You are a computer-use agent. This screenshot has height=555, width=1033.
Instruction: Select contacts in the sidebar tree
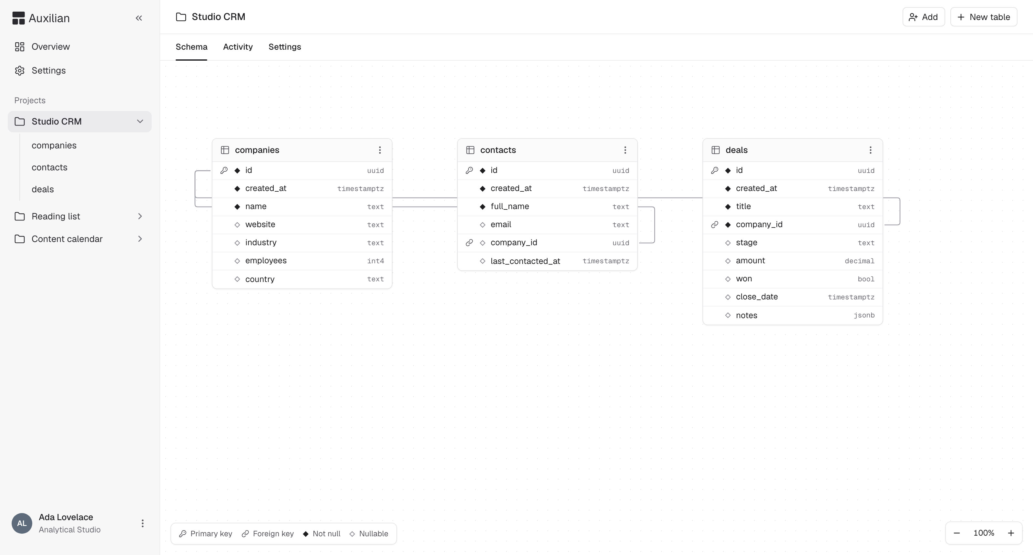coord(49,167)
